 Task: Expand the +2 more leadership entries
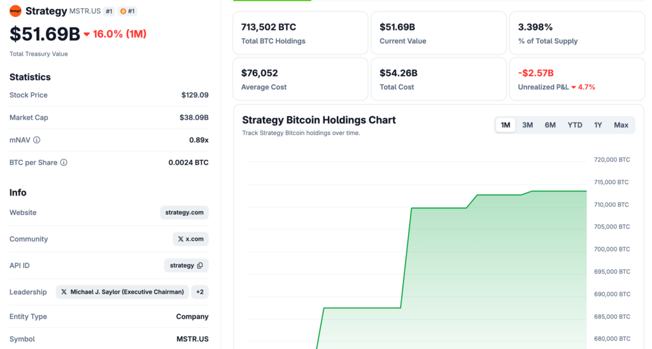coord(200,292)
